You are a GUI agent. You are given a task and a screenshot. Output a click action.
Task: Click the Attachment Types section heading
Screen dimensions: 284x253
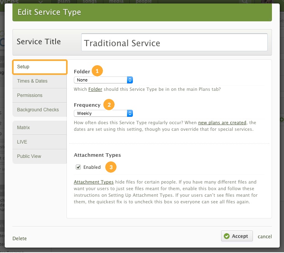point(97,155)
